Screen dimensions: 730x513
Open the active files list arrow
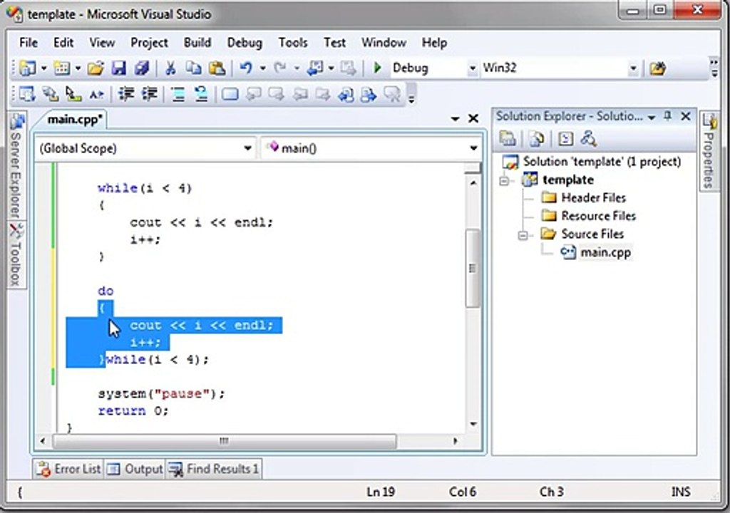click(x=456, y=119)
